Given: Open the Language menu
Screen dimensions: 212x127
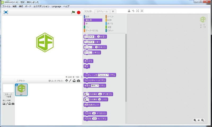Looking at the screenshot, I should pyautogui.click(x=56, y=6).
